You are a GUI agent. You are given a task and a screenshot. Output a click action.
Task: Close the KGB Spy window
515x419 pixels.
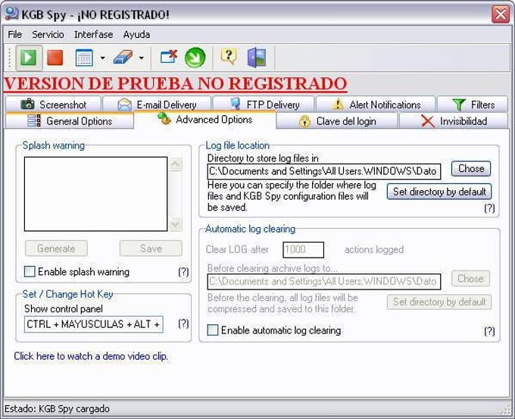pos(501,14)
